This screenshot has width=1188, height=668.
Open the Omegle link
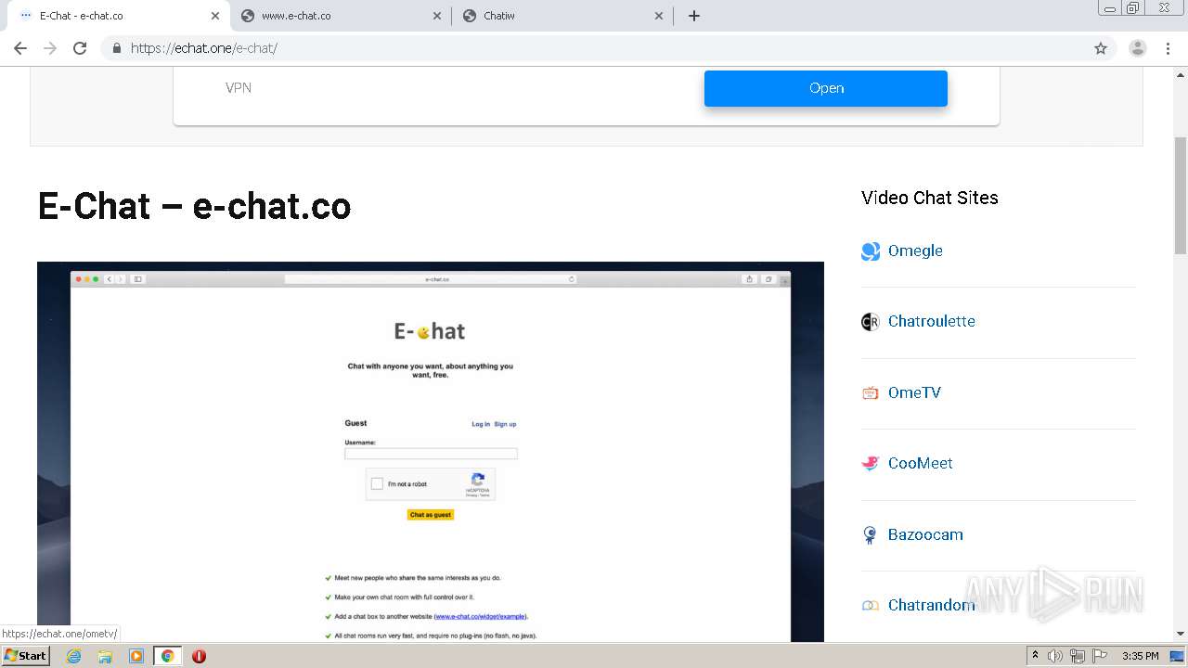point(915,250)
